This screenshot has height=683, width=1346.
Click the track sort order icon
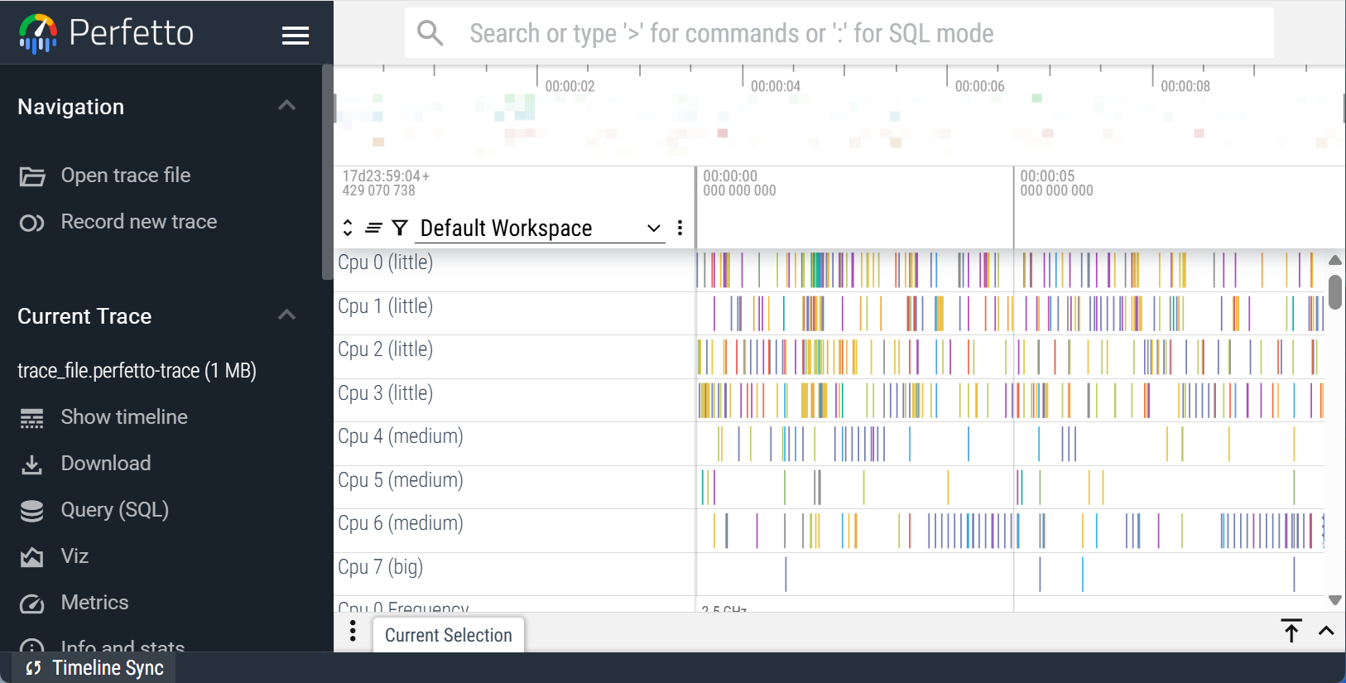(373, 228)
